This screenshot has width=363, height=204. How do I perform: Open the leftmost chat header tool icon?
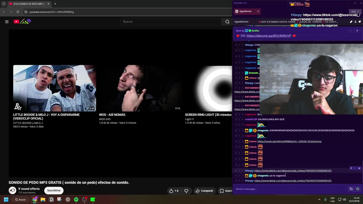coord(351,22)
